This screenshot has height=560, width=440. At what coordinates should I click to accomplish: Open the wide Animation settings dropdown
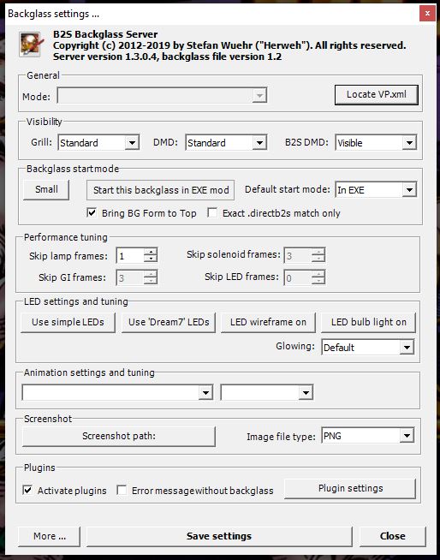tap(117, 392)
